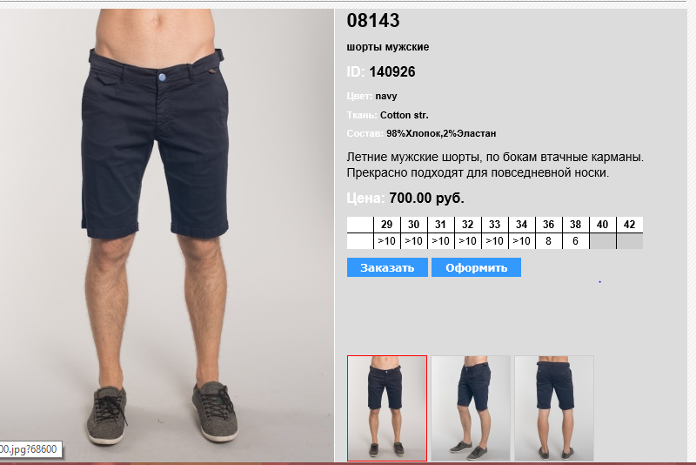The height and width of the screenshot is (465, 696).
Task: Open the side-view shorts thumbnail
Action: [x=471, y=408]
